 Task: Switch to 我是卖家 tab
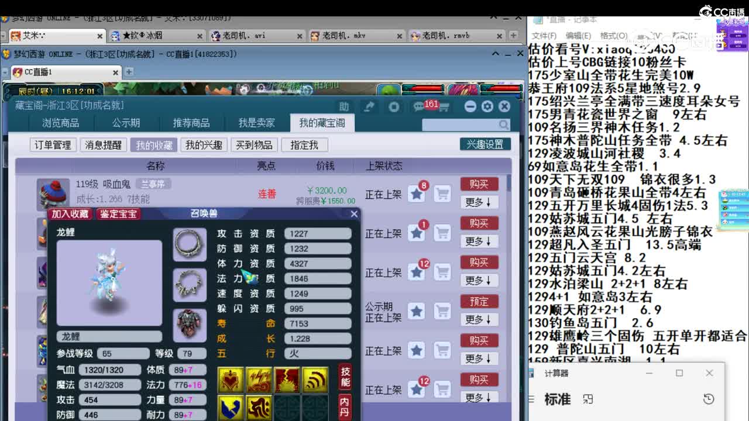pyautogui.click(x=256, y=123)
